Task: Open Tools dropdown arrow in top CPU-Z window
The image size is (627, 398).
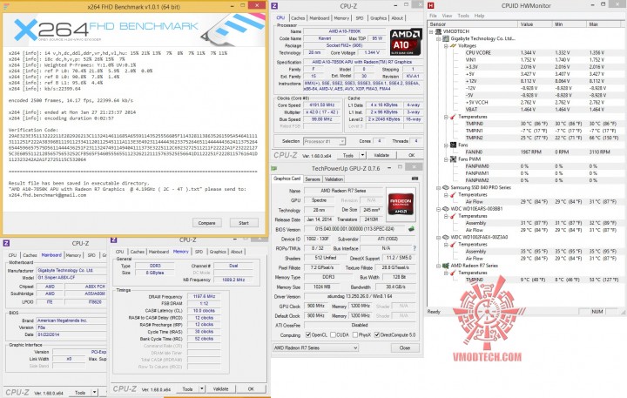Action: (362, 155)
